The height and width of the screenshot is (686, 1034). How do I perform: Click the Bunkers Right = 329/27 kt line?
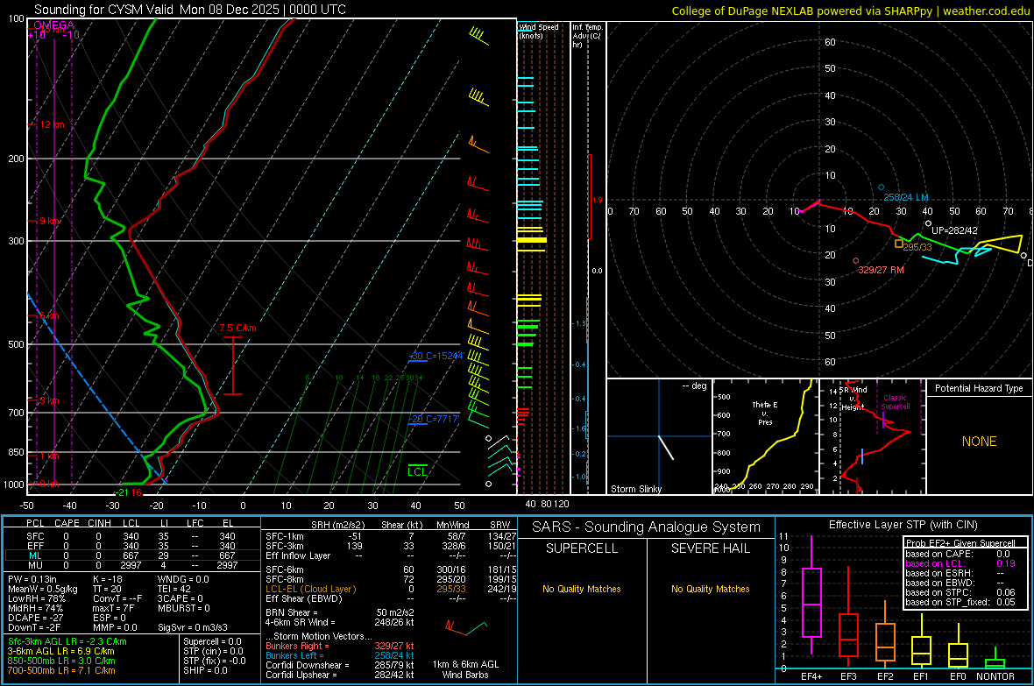[340, 647]
